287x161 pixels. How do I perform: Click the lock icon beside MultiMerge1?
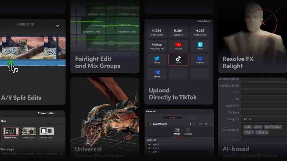(211, 124)
